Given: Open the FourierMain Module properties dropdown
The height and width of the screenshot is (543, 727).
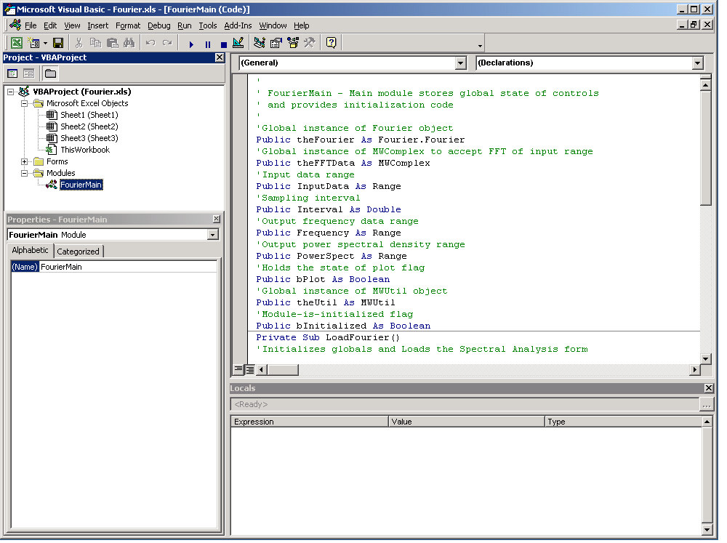Looking at the screenshot, I should coord(212,235).
